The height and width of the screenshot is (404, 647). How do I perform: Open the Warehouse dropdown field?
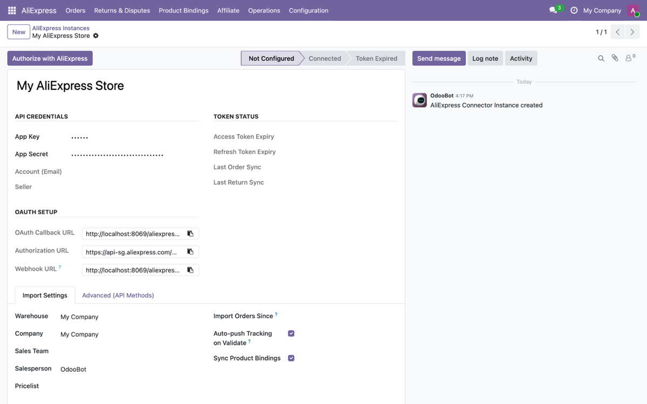click(129, 317)
